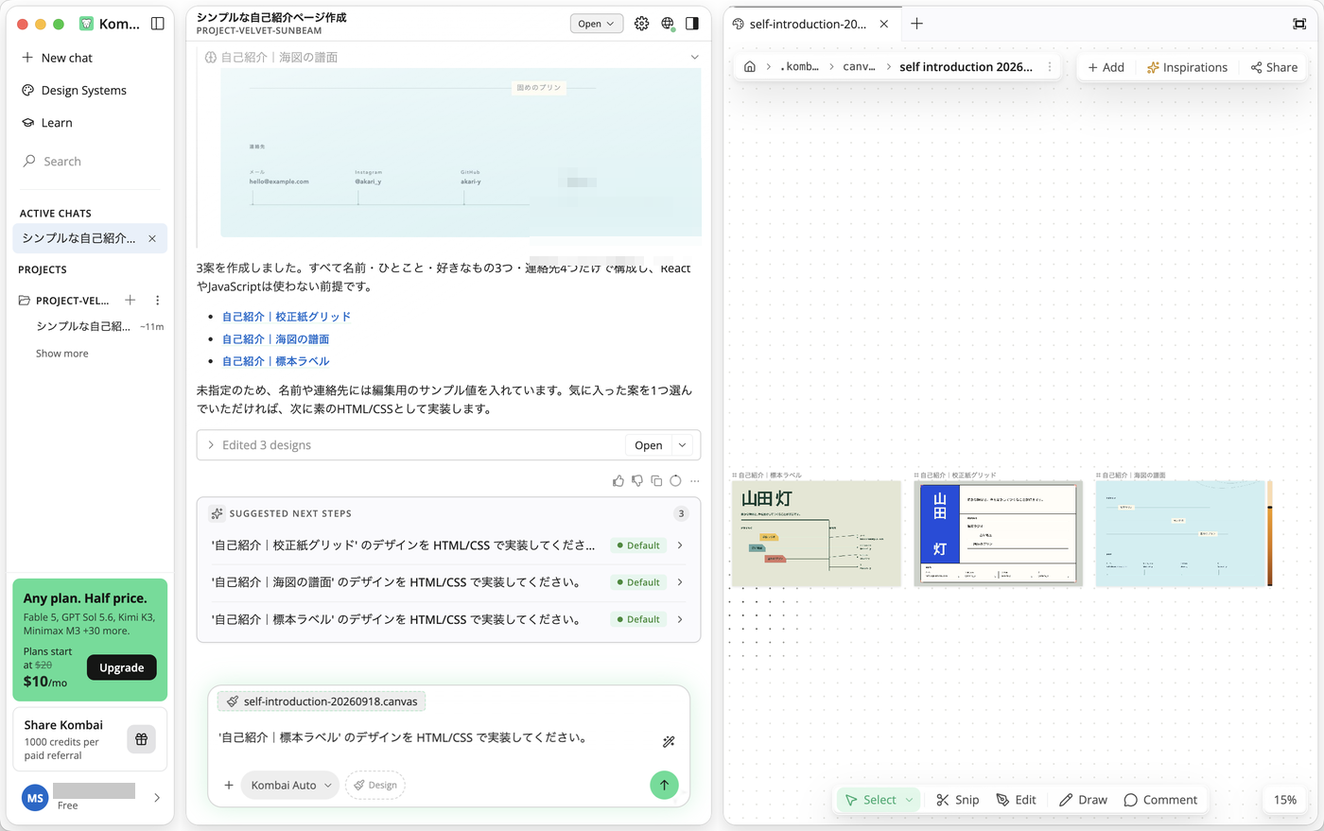
Task: Go to canvas home breadcrumb icon
Action: click(x=750, y=67)
